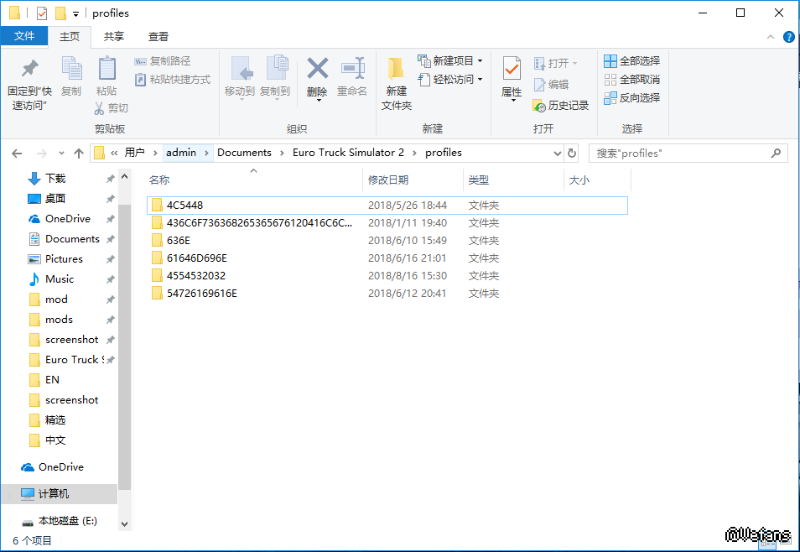Click the Delete red X icon
Image resolution: width=800 pixels, height=552 pixels.
(317, 69)
